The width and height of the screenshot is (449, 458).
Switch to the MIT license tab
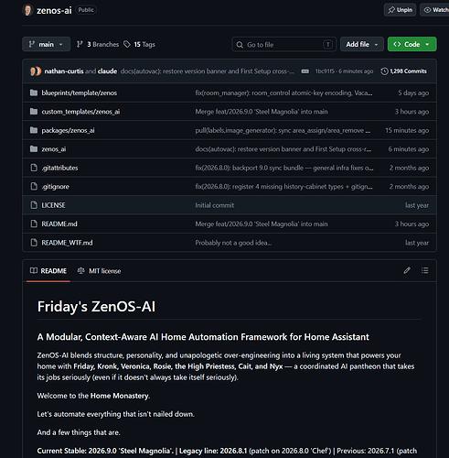99,271
